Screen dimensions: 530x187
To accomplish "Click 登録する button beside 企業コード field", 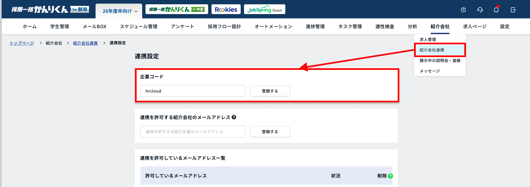I will [x=270, y=91].
